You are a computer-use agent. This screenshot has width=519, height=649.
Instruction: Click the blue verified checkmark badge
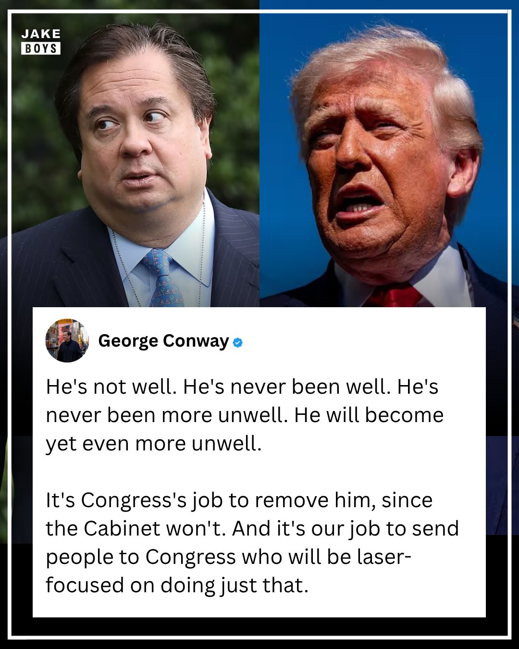point(238,343)
